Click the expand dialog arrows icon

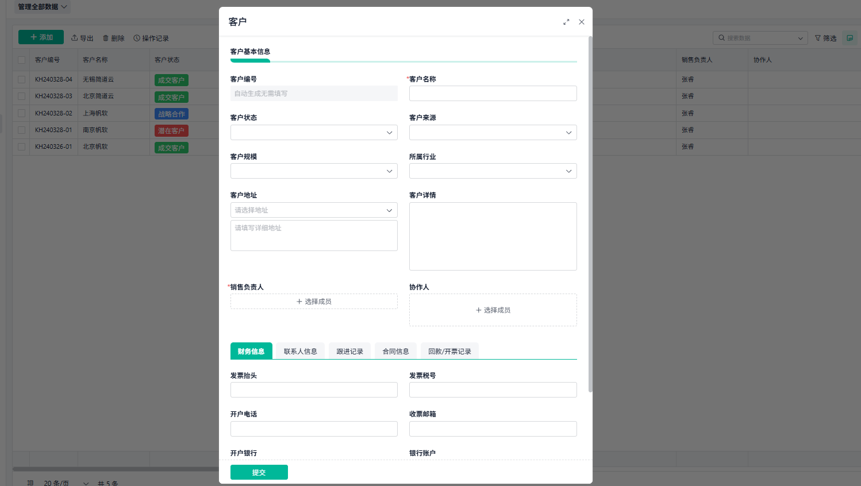[x=566, y=22]
